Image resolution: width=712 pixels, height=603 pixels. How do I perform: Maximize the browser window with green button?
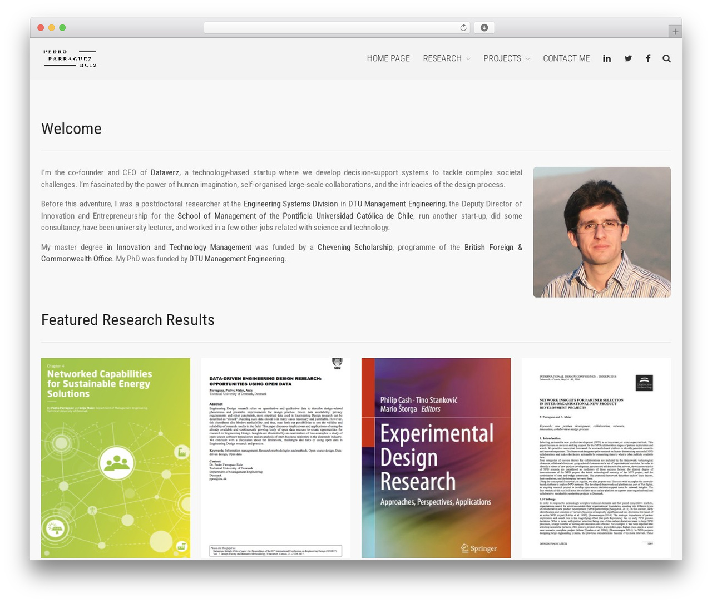[x=62, y=28]
